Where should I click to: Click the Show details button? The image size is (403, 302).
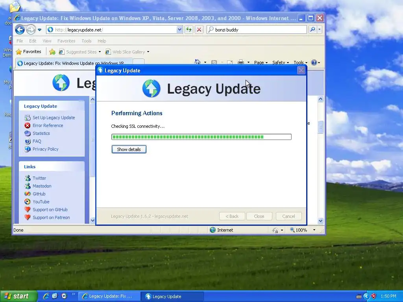(x=129, y=149)
